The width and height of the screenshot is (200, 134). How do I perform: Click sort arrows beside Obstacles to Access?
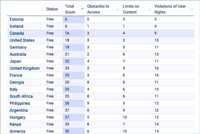click(x=118, y=9)
